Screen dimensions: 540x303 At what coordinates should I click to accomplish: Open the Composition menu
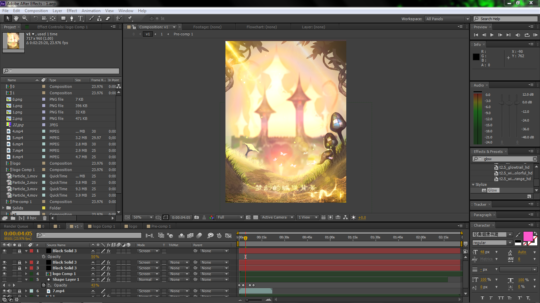36,11
